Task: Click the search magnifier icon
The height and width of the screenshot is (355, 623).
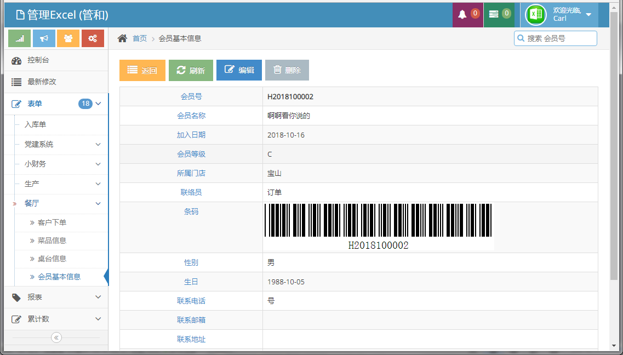Action: (521, 38)
